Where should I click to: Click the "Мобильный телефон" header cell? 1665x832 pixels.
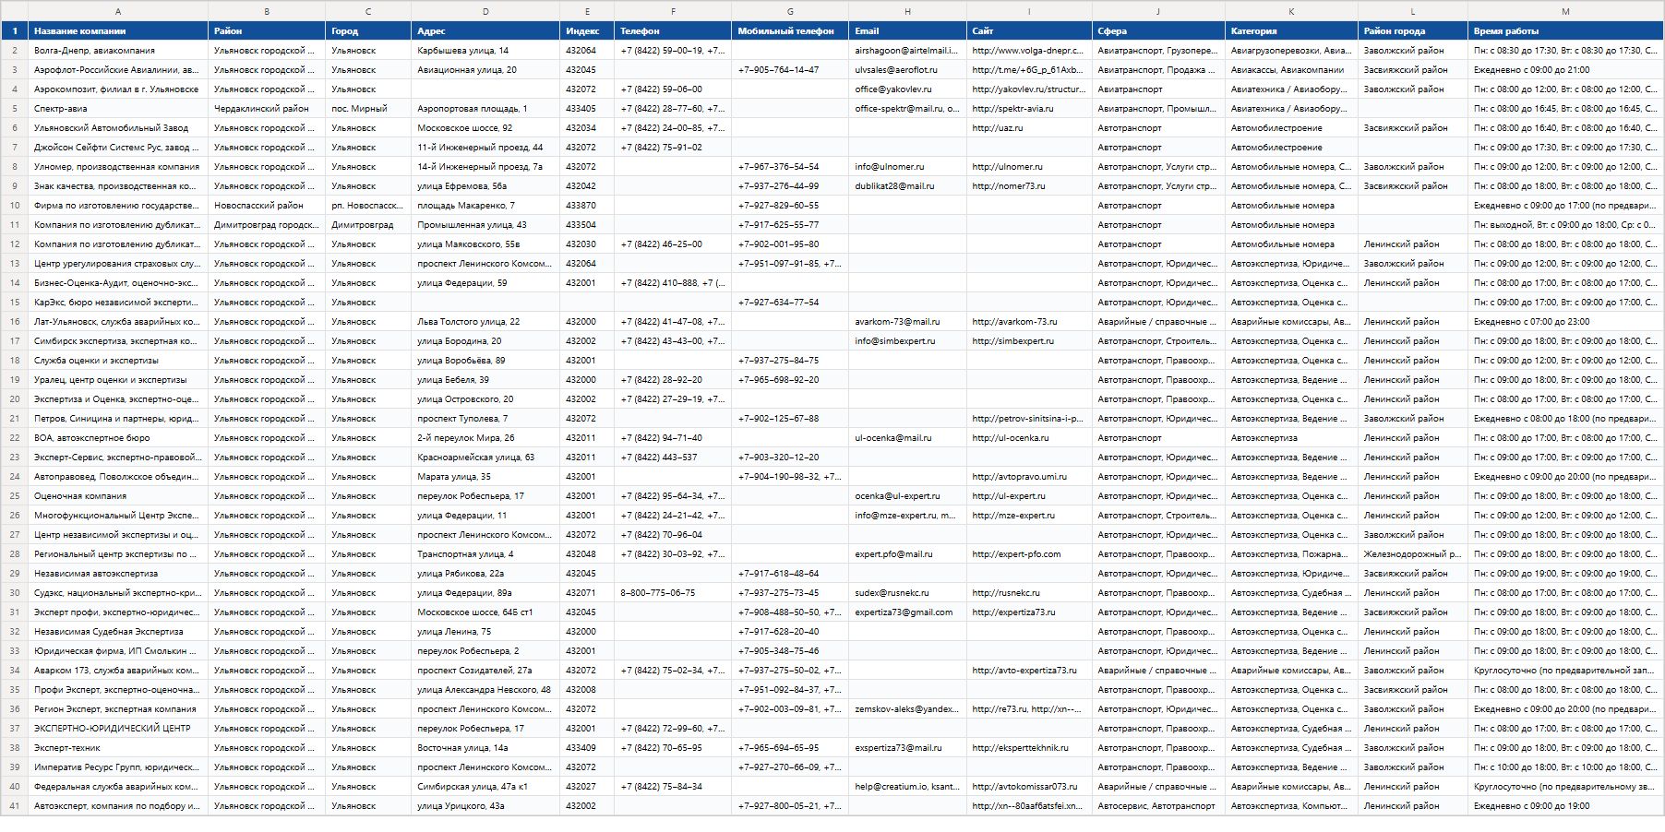coord(790,30)
